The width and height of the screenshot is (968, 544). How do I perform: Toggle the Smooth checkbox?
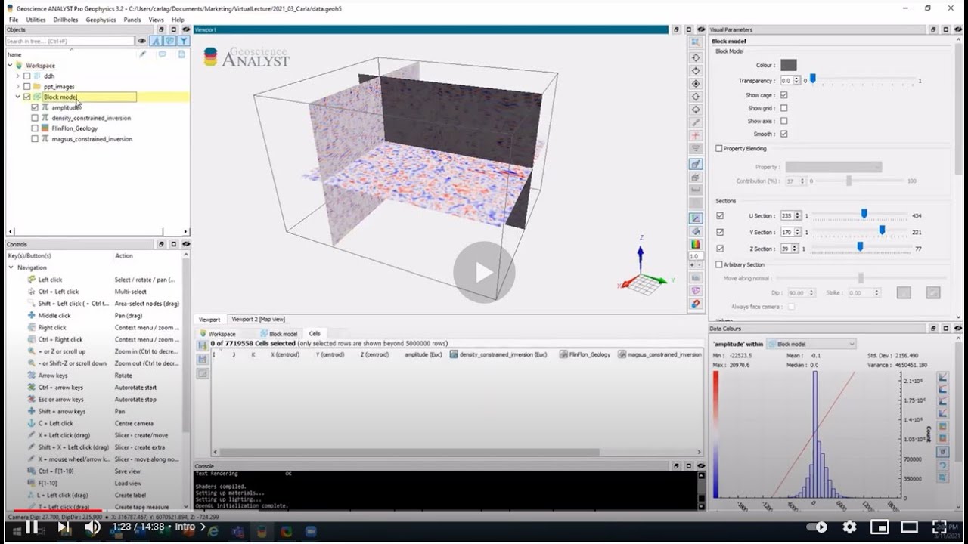click(x=783, y=134)
